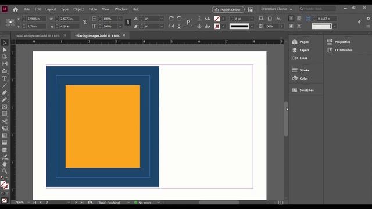This screenshot has width=372, height=209.
Task: Choose the Line tool
Action: [4, 85]
